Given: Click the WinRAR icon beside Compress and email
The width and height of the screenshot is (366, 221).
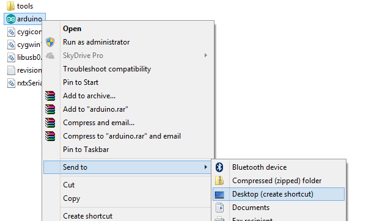Looking at the screenshot, I should tap(50, 123).
